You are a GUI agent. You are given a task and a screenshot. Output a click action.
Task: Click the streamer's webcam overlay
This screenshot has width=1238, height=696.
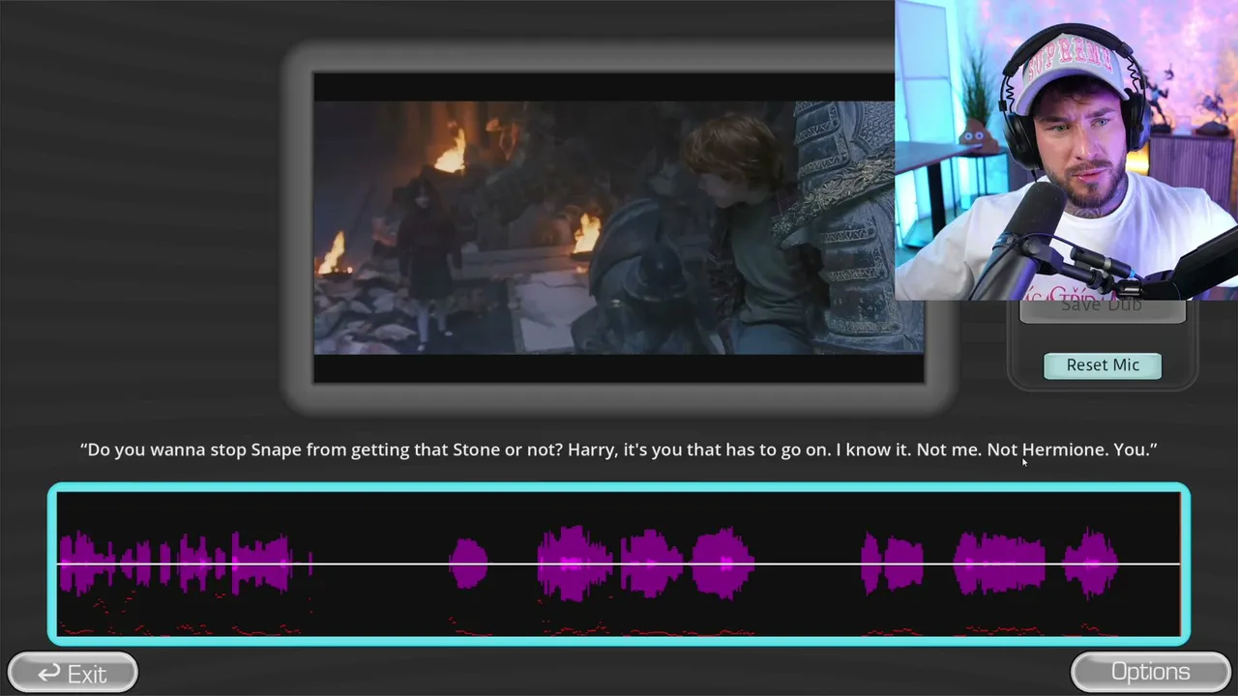tap(1066, 150)
